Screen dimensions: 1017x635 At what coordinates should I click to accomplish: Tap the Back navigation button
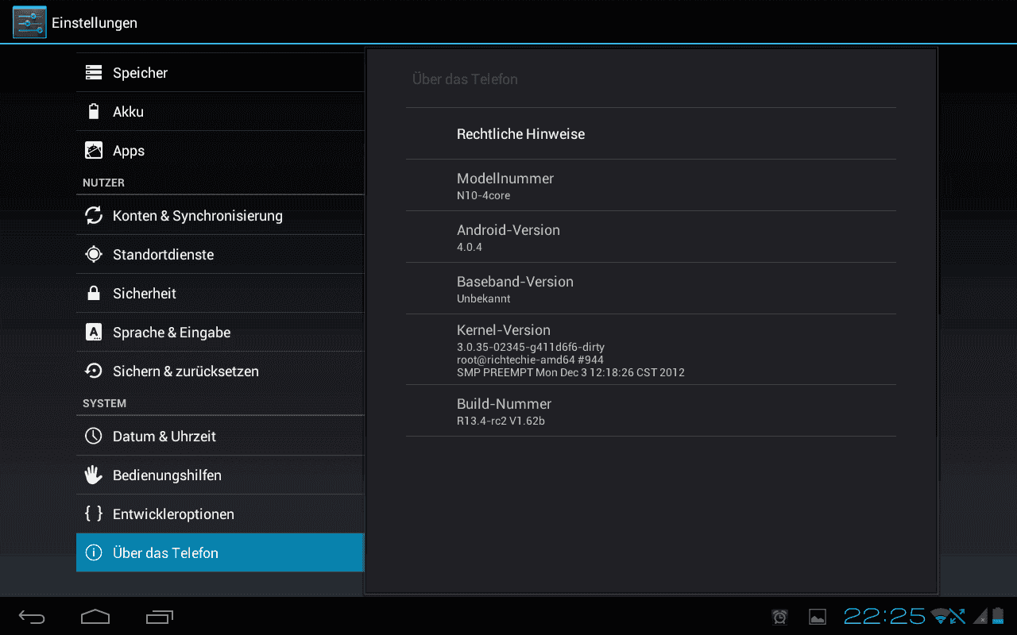click(x=33, y=617)
